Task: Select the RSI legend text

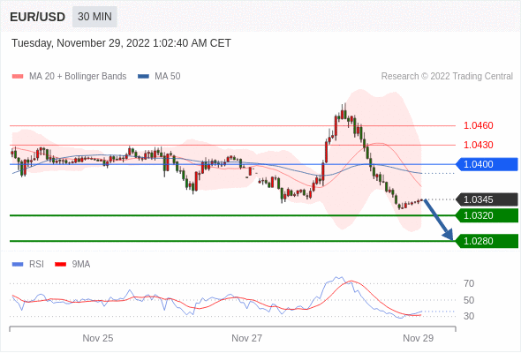Action: click(x=36, y=265)
